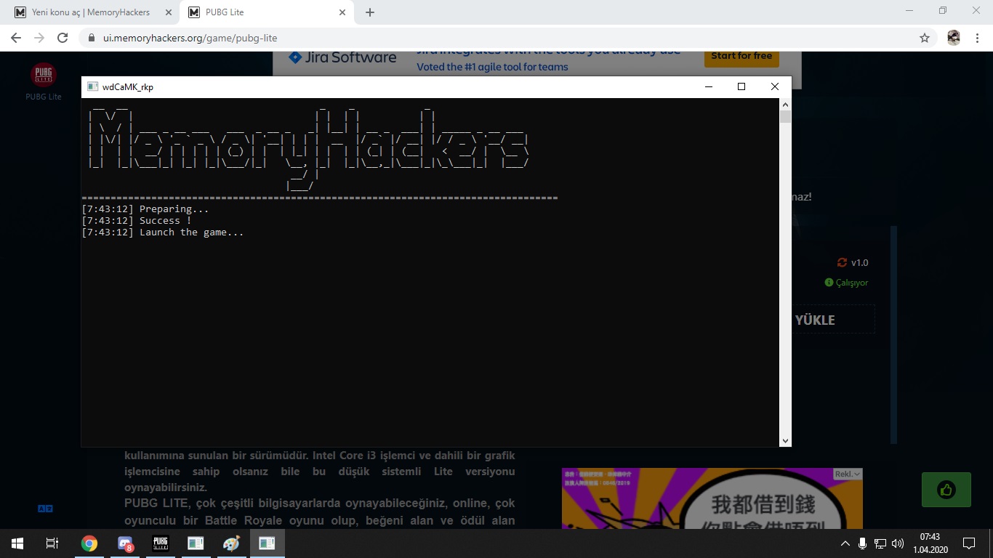
Task: Reload the page in Chrome
Action: click(x=63, y=38)
